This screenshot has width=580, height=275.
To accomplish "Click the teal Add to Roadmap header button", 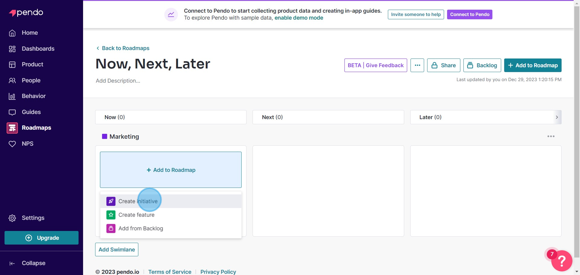I will (533, 65).
